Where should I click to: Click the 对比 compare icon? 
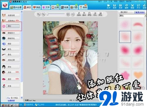95,14
